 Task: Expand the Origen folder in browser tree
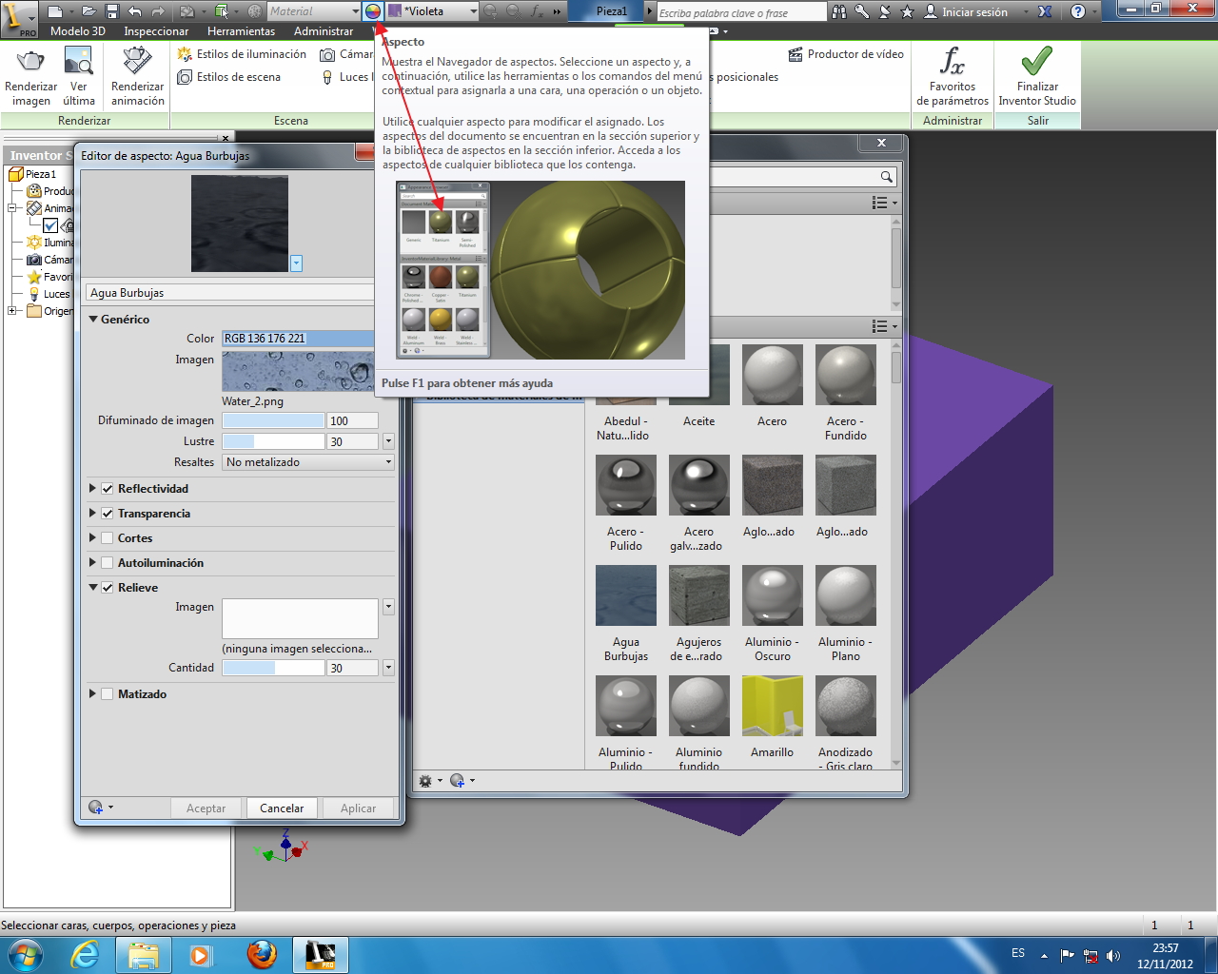(11, 311)
